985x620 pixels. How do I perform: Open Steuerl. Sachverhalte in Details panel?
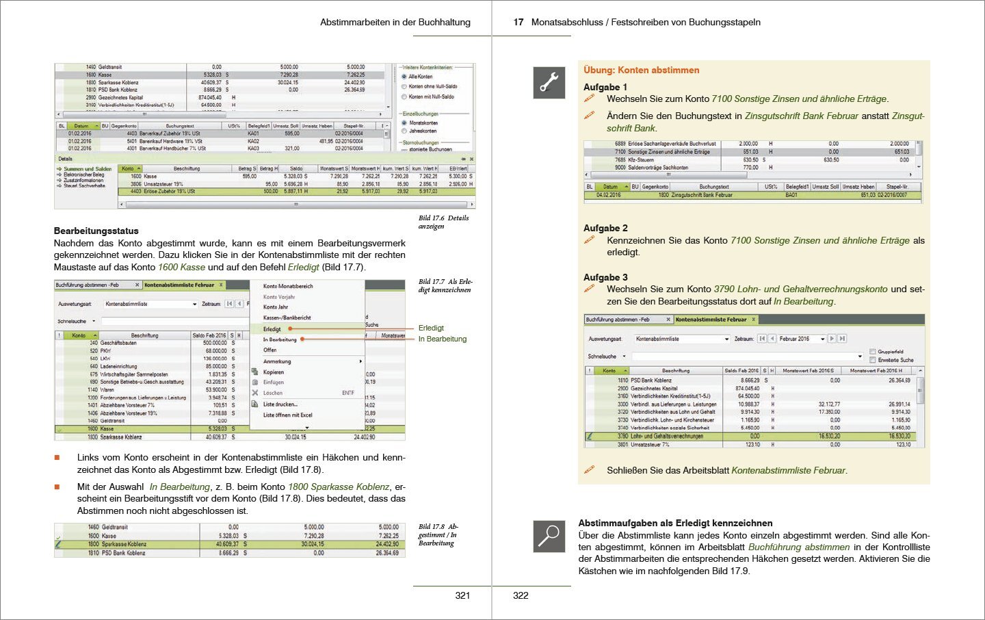[x=85, y=185]
